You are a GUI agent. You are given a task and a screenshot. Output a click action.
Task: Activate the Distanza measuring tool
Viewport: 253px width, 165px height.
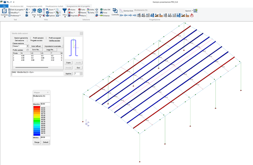(105, 16)
